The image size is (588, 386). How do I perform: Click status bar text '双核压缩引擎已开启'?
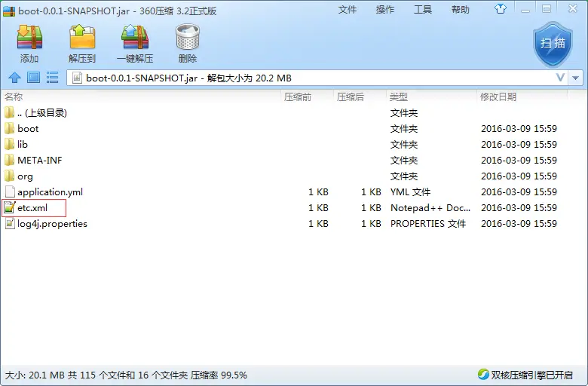[x=532, y=375]
